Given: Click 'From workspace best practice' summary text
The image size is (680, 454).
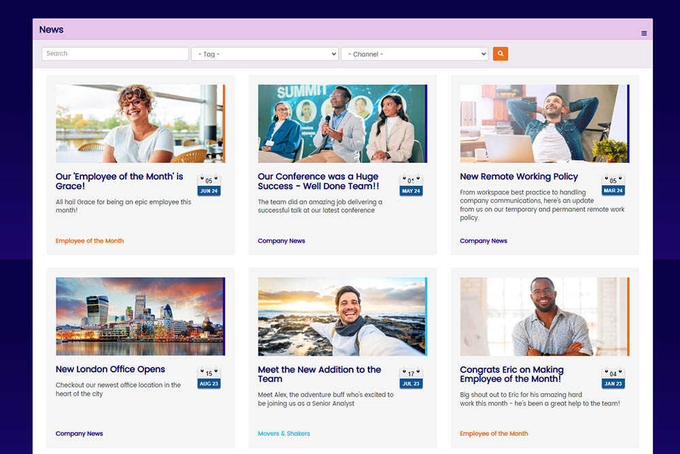Looking at the screenshot, I should (542, 205).
